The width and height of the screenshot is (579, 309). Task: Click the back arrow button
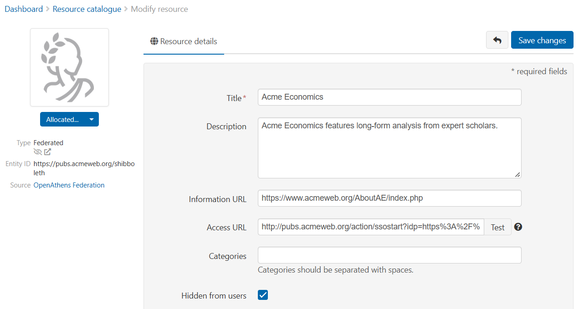tap(497, 40)
